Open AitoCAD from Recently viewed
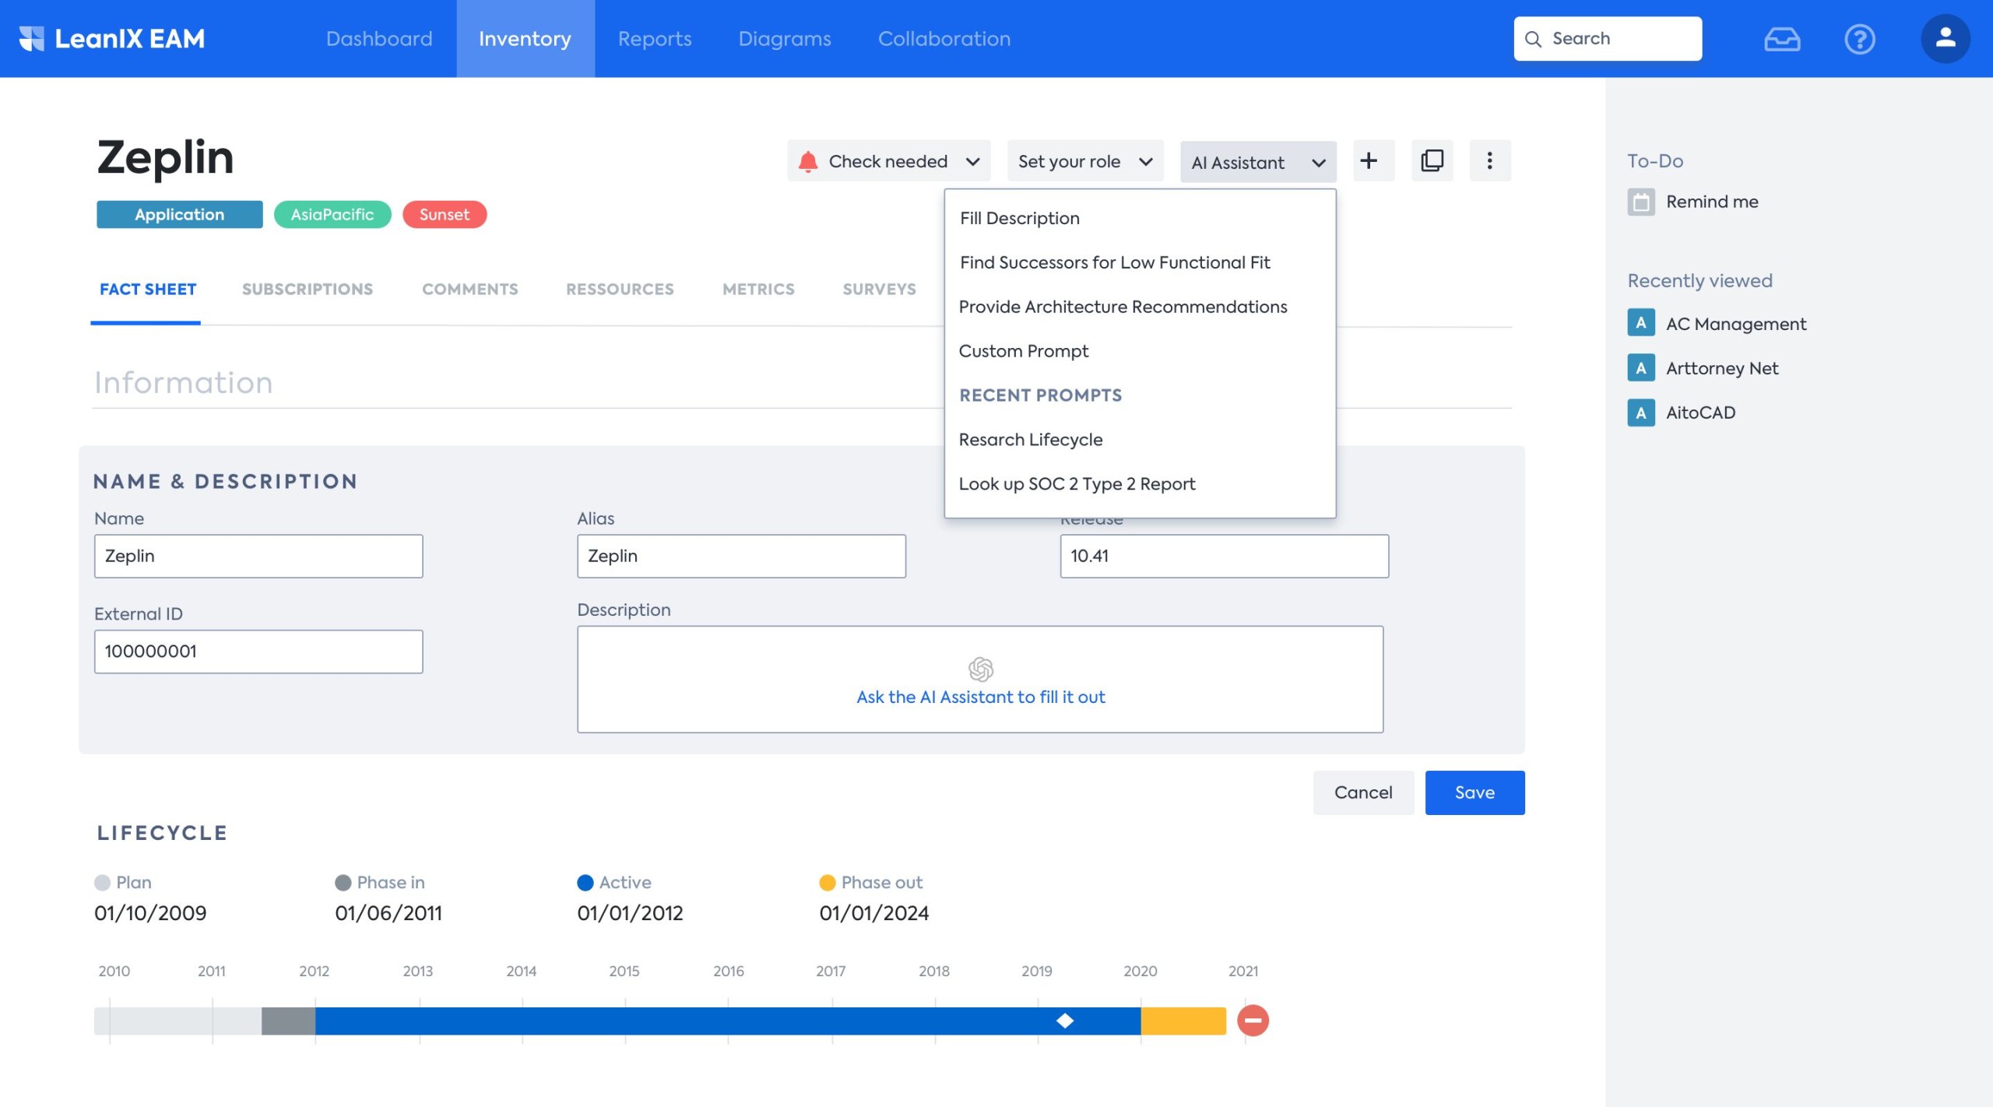The width and height of the screenshot is (1993, 1107). (1700, 413)
